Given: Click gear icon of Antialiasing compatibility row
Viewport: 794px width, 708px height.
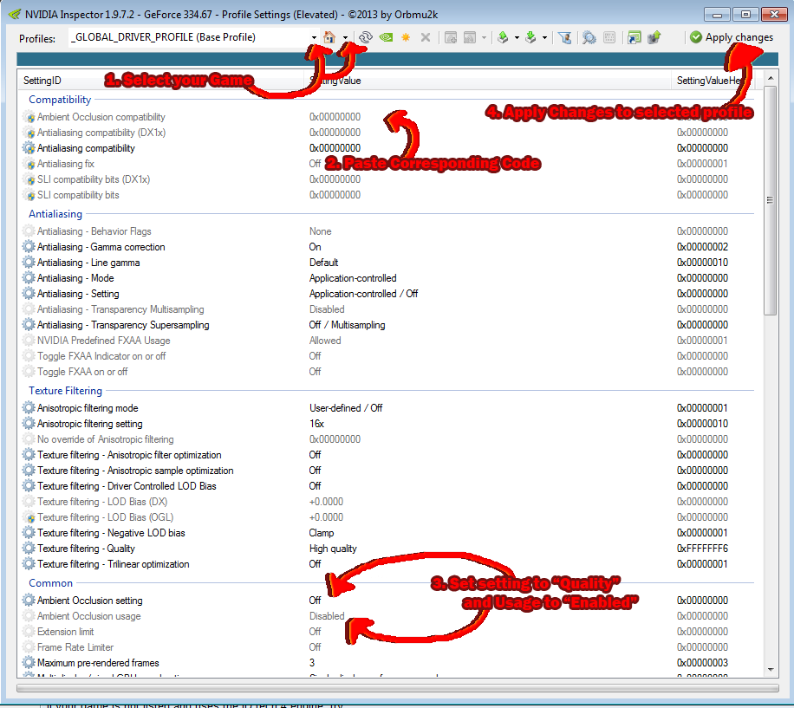Looking at the screenshot, I should 29,148.
